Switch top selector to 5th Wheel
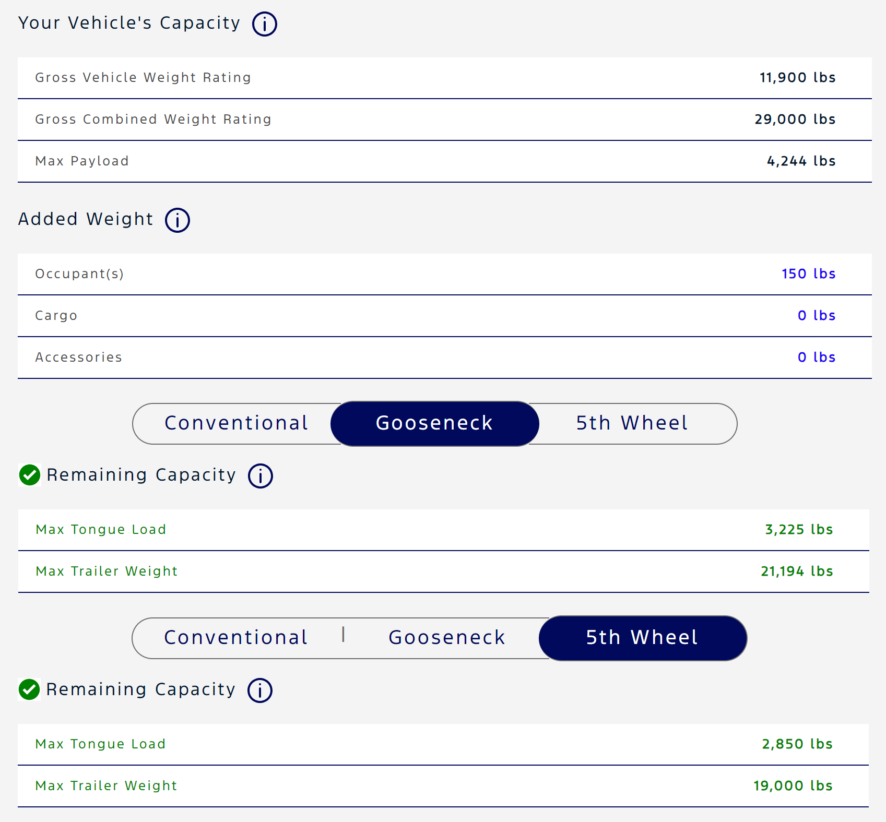 pyautogui.click(x=631, y=423)
